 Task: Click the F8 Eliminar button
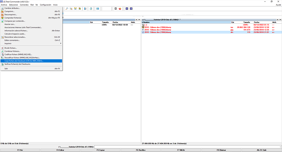tap(221, 150)
